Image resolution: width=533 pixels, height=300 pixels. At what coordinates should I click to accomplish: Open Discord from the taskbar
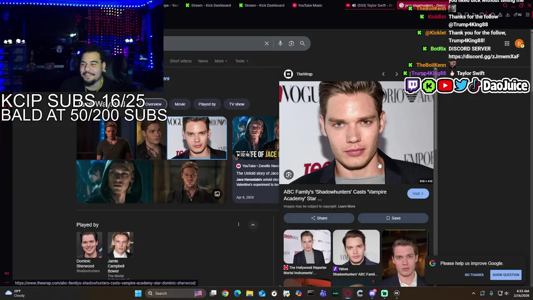[x=372, y=293]
